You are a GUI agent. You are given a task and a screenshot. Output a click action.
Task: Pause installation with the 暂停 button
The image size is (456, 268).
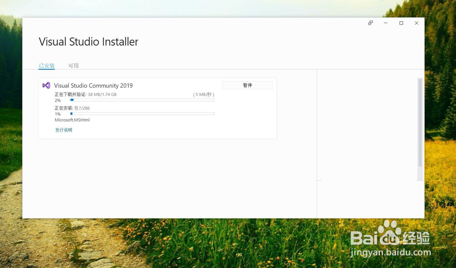coord(247,85)
